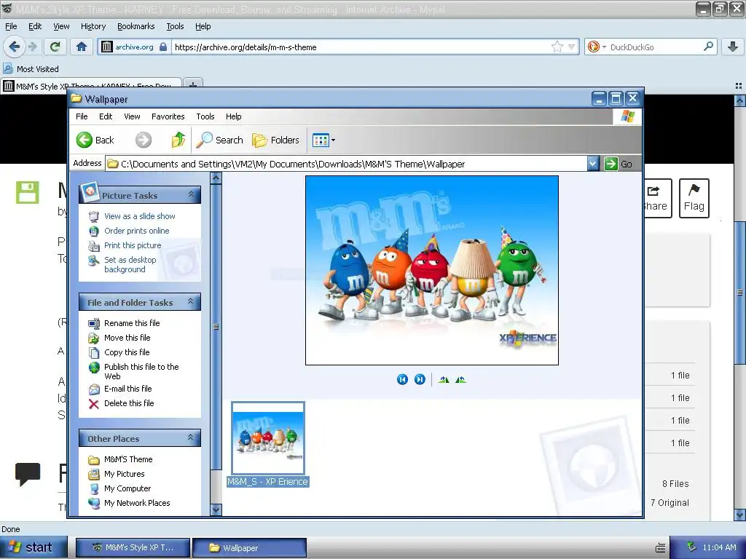Click Rename this file
The width and height of the screenshot is (746, 559).
point(132,322)
